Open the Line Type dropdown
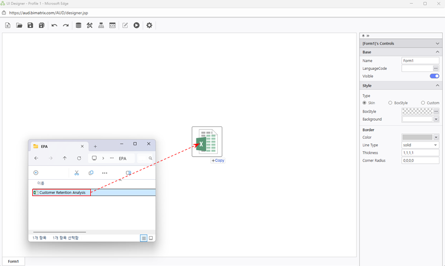Screen dimensions: 445x266 (420, 145)
